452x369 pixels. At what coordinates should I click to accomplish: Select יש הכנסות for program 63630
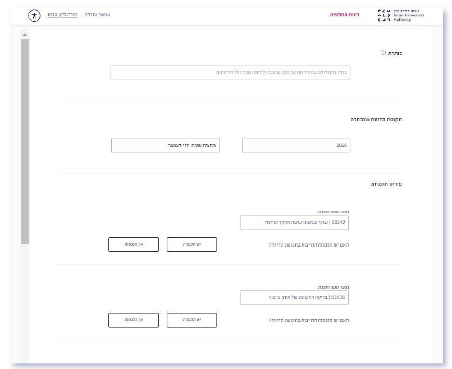tap(191, 320)
